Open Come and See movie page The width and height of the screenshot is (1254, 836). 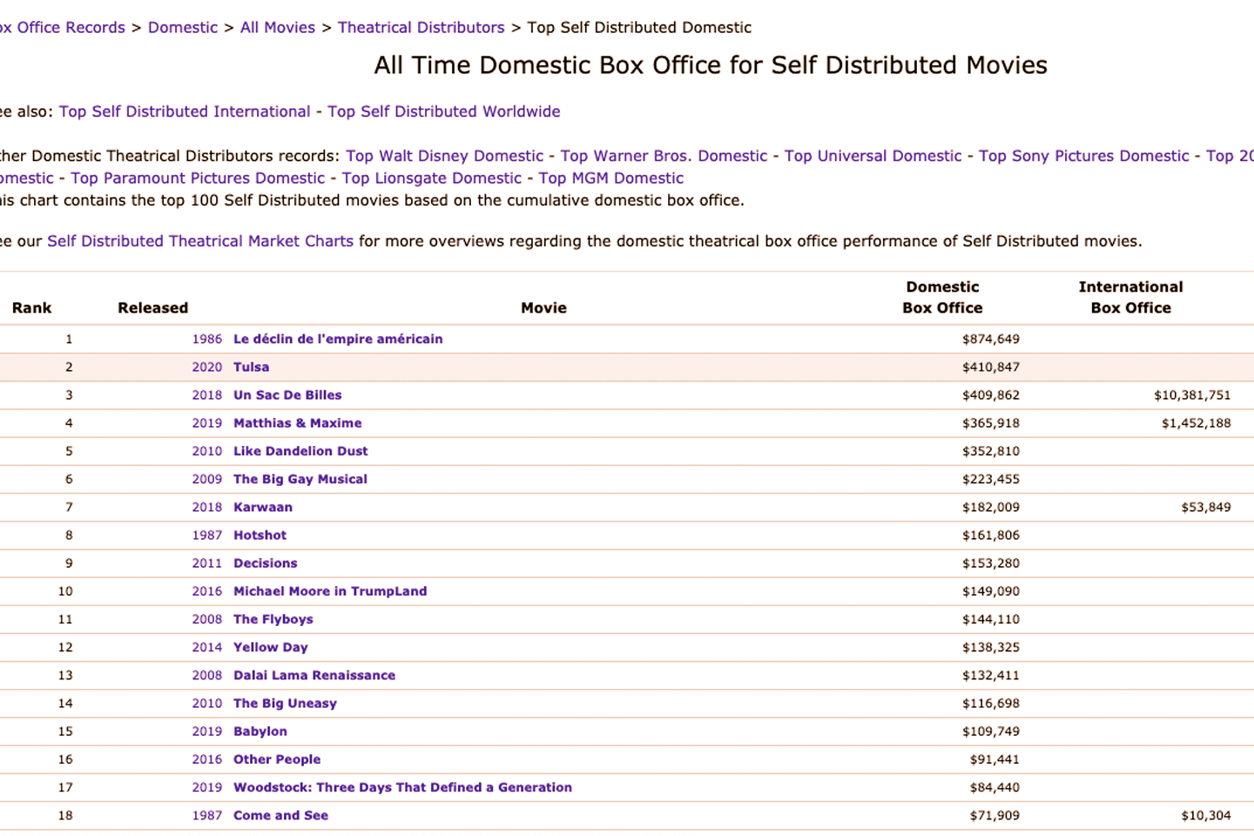[280, 815]
